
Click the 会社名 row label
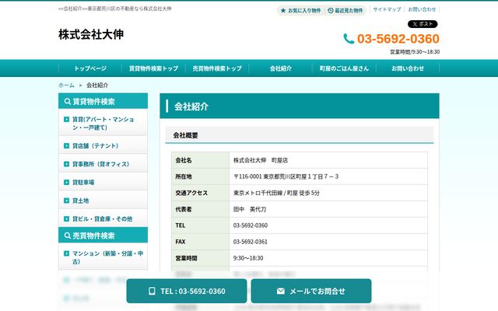click(184, 160)
